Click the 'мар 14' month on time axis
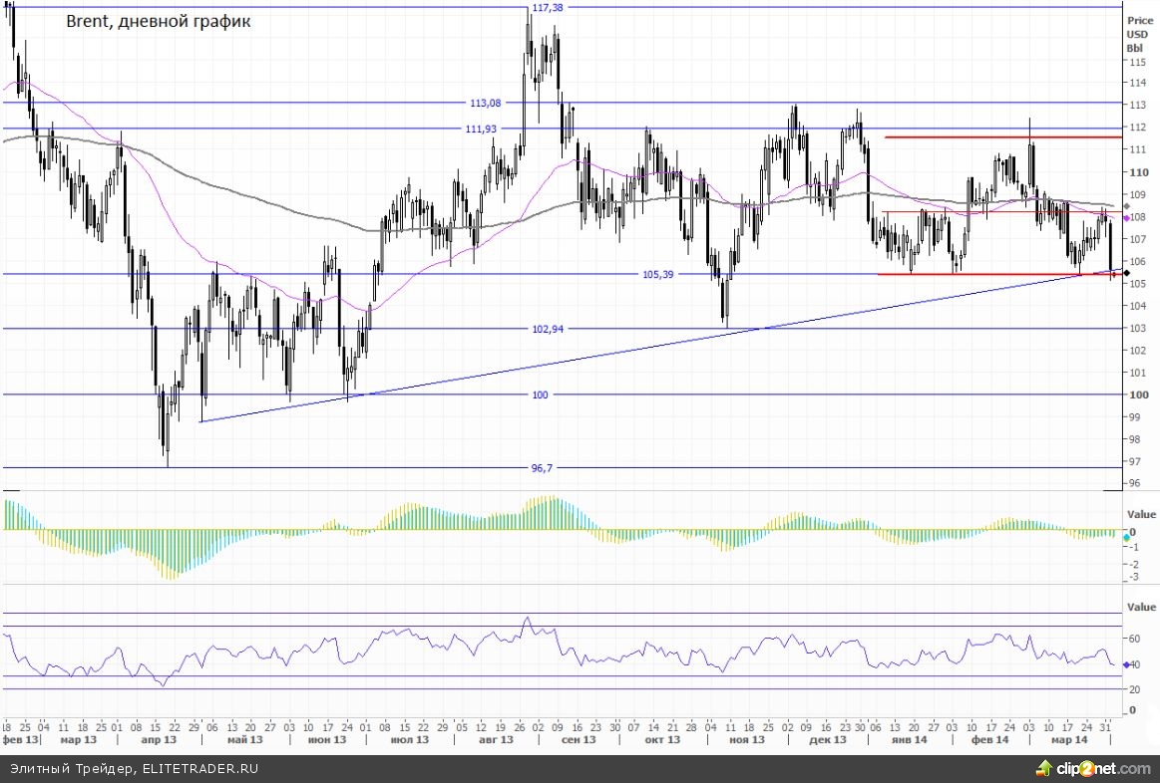 pos(1069,739)
